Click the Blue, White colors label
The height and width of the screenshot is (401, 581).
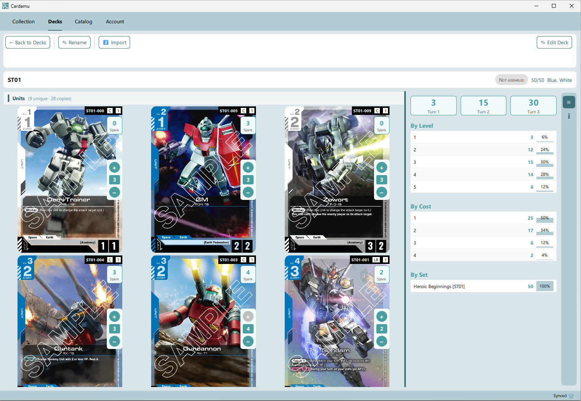(x=560, y=80)
